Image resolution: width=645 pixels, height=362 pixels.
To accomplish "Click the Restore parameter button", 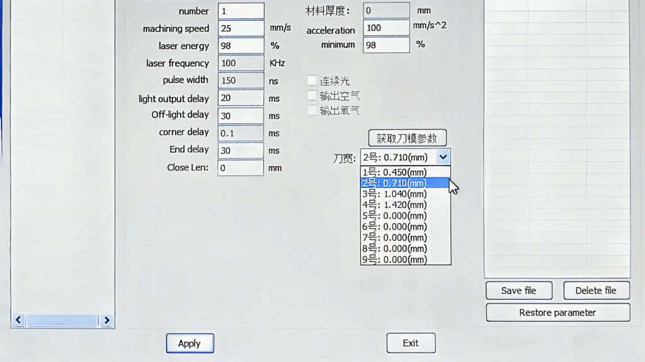I will [x=558, y=312].
